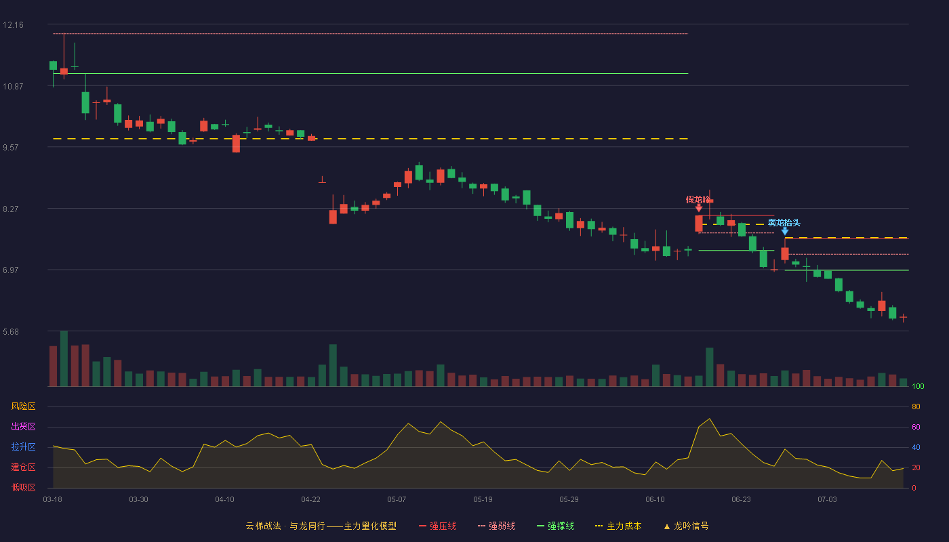Click the 风险区 zone label
This screenshot has width=949, height=542.
click(23, 406)
